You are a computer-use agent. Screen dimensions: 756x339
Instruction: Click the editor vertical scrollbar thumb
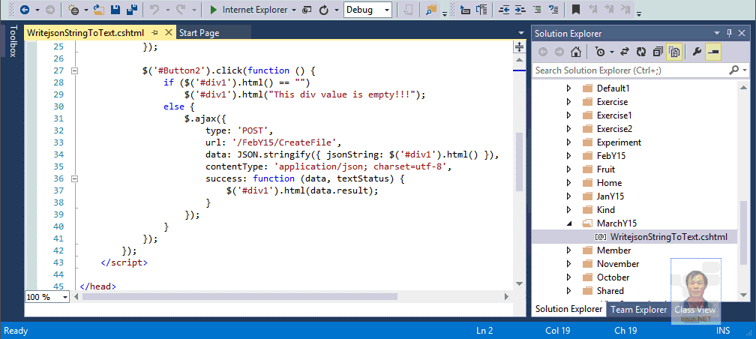click(519, 161)
